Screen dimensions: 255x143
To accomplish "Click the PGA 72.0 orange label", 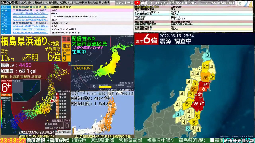I will tap(6, 95).
